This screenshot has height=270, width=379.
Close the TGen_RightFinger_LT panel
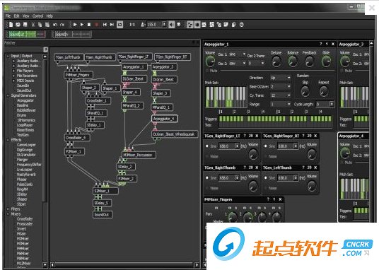coord(257,136)
